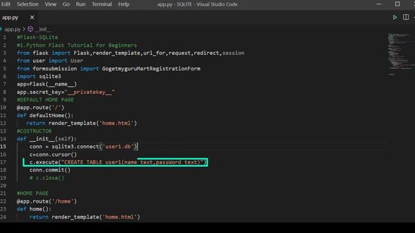
Task: Click line number 15 in the gutter
Action: click(3, 147)
